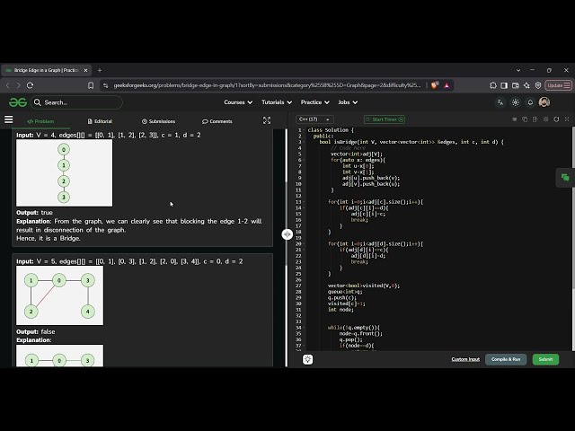Bookmark this page
The width and height of the screenshot is (575, 431).
[x=91, y=85]
